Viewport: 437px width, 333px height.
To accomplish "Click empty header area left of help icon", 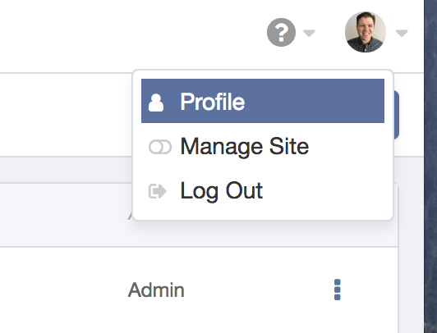I will 131,34.
